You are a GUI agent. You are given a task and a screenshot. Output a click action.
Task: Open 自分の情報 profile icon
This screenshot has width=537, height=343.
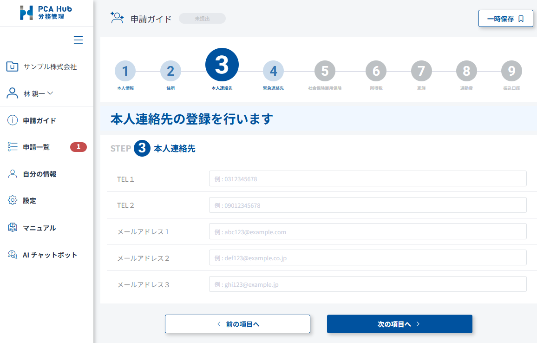[12, 173]
